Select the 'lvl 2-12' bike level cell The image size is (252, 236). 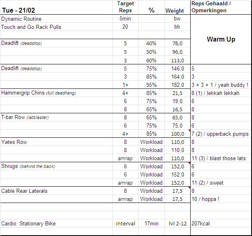click(177, 223)
